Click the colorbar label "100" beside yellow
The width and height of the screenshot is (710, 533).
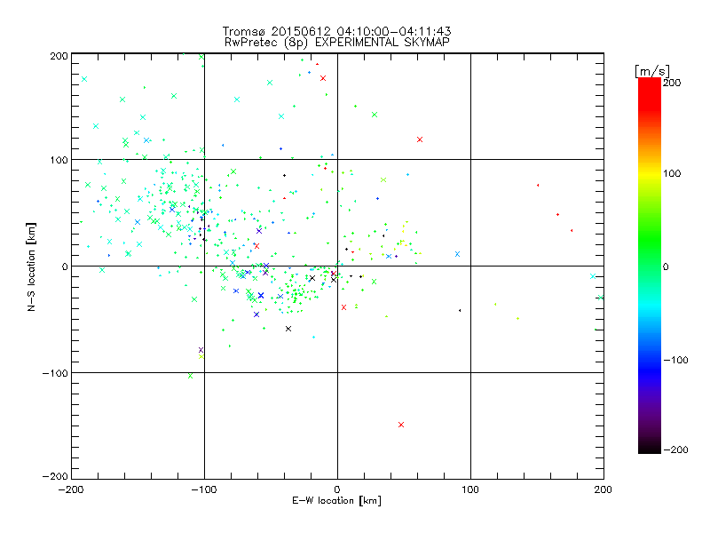672,173
